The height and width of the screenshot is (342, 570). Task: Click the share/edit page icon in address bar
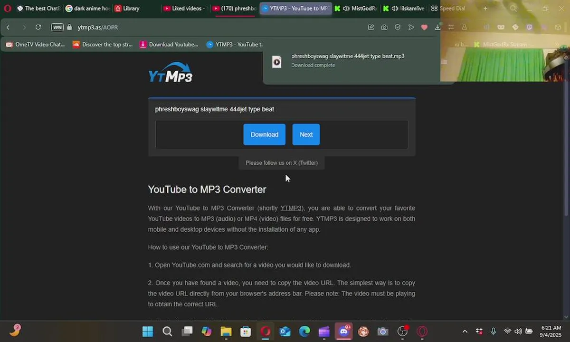[x=371, y=28]
